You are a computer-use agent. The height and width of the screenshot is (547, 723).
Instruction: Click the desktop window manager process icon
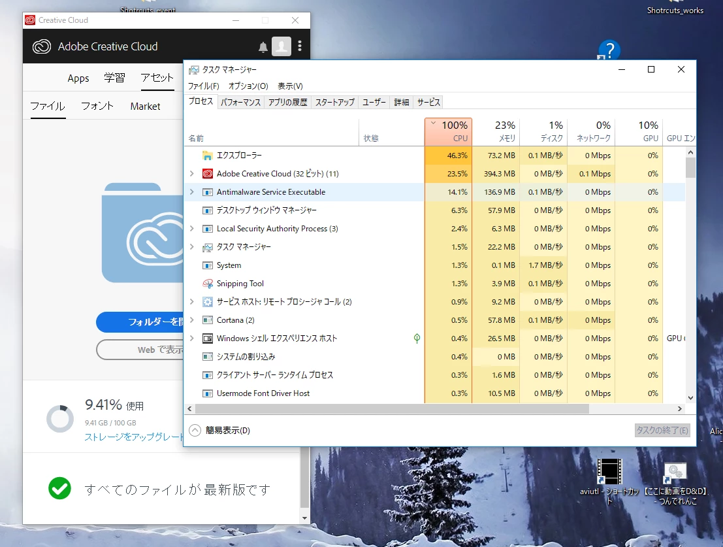[208, 210]
